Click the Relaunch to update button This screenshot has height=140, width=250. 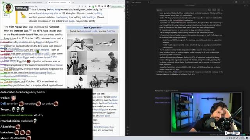[117, 6]
